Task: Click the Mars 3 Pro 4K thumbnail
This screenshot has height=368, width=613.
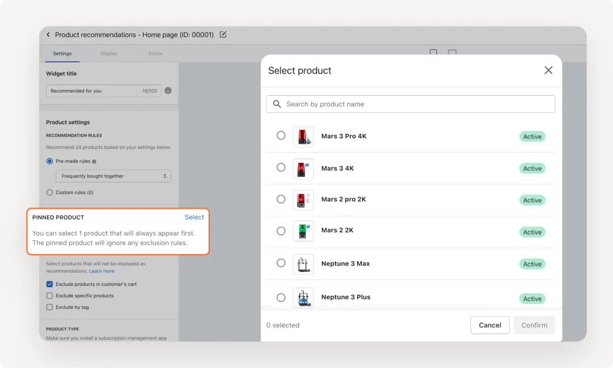Action: pos(303,137)
